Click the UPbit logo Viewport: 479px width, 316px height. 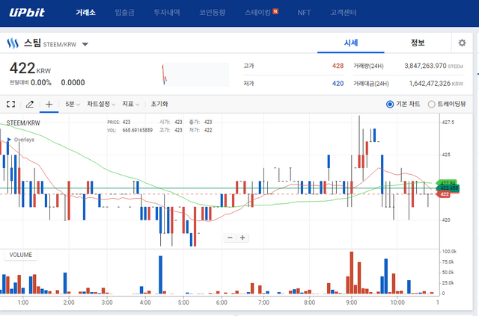pyautogui.click(x=27, y=13)
